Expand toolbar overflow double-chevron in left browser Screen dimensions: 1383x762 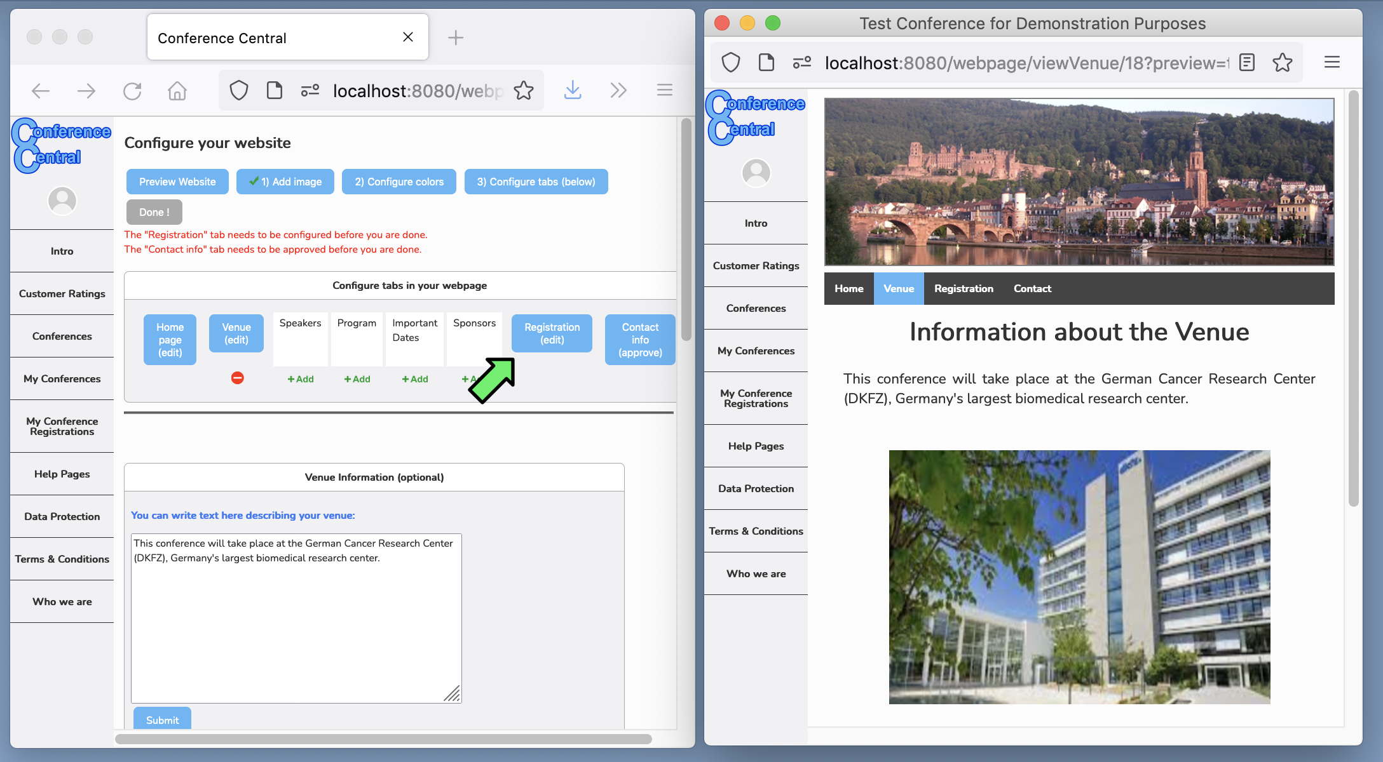tap(618, 90)
